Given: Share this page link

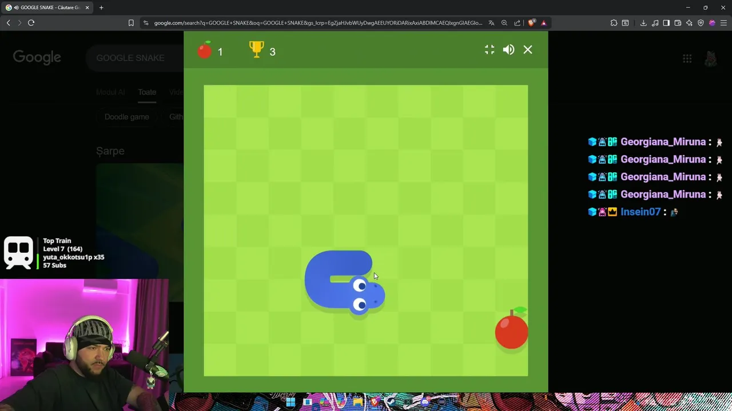Looking at the screenshot, I should (518, 23).
